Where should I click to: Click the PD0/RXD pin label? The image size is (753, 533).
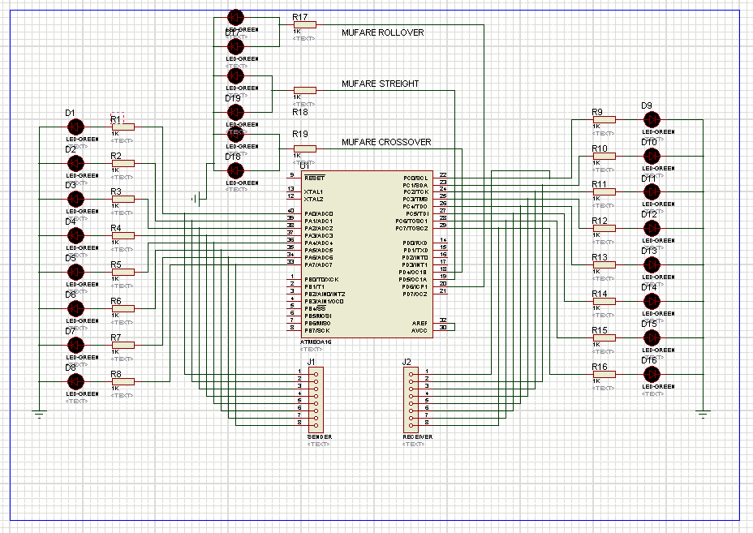415,243
